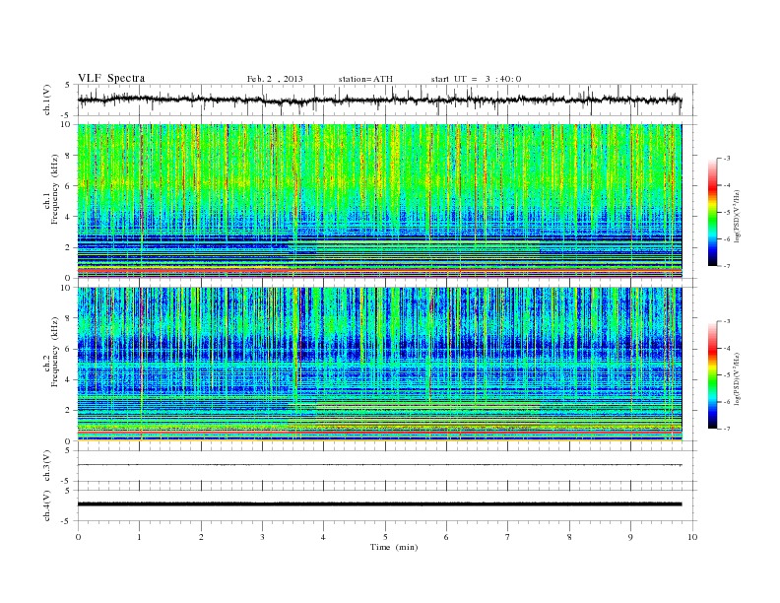Click the lower color bar's "-7" tick label
This screenshot has width=780, height=603.
pyautogui.click(x=726, y=429)
